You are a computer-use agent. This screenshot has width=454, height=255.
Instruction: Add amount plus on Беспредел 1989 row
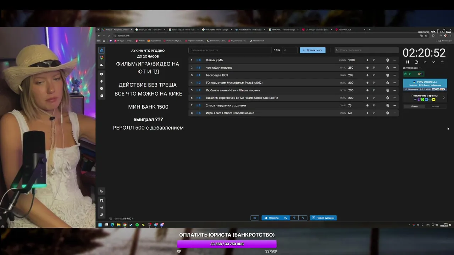(x=367, y=75)
